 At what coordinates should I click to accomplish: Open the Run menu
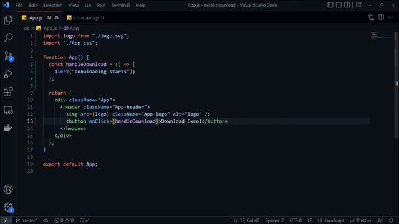click(x=101, y=5)
